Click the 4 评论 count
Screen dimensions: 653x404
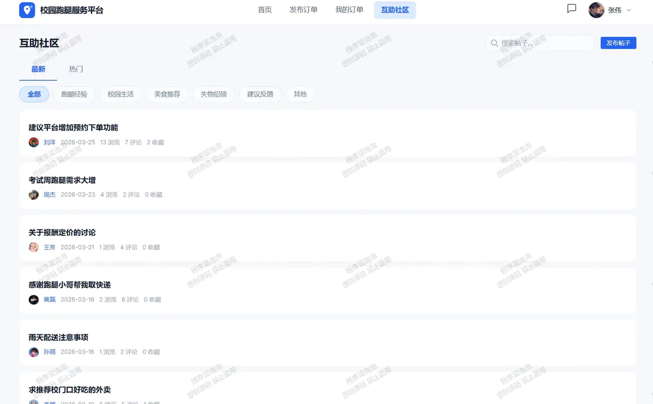click(x=129, y=247)
